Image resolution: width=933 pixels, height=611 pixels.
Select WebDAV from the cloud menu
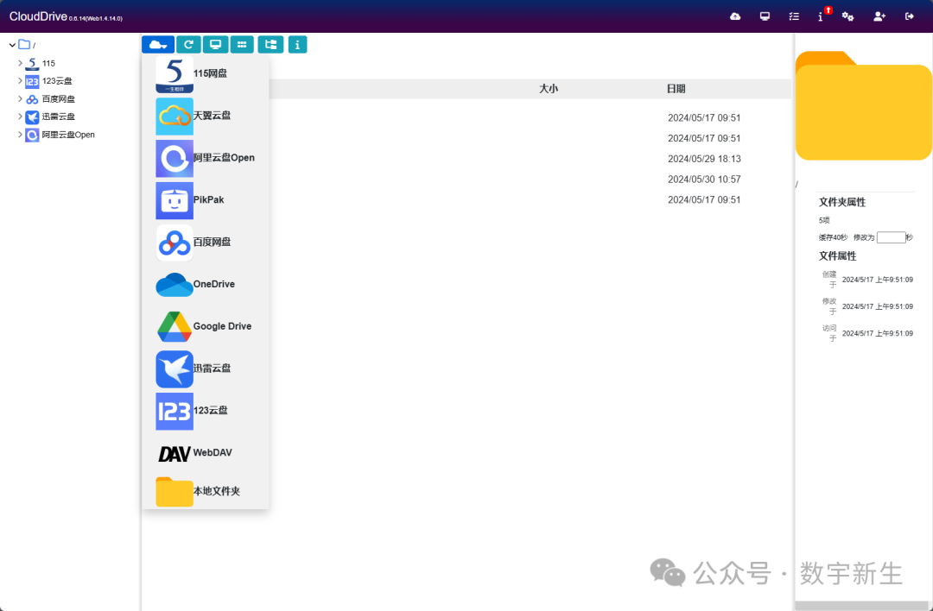click(x=206, y=453)
